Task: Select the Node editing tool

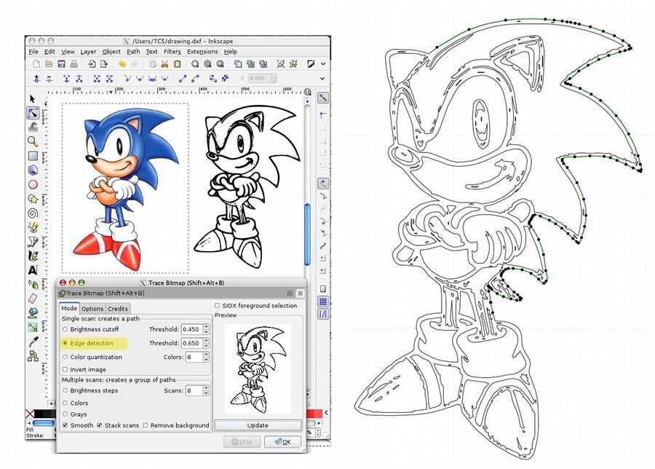Action: point(33,113)
